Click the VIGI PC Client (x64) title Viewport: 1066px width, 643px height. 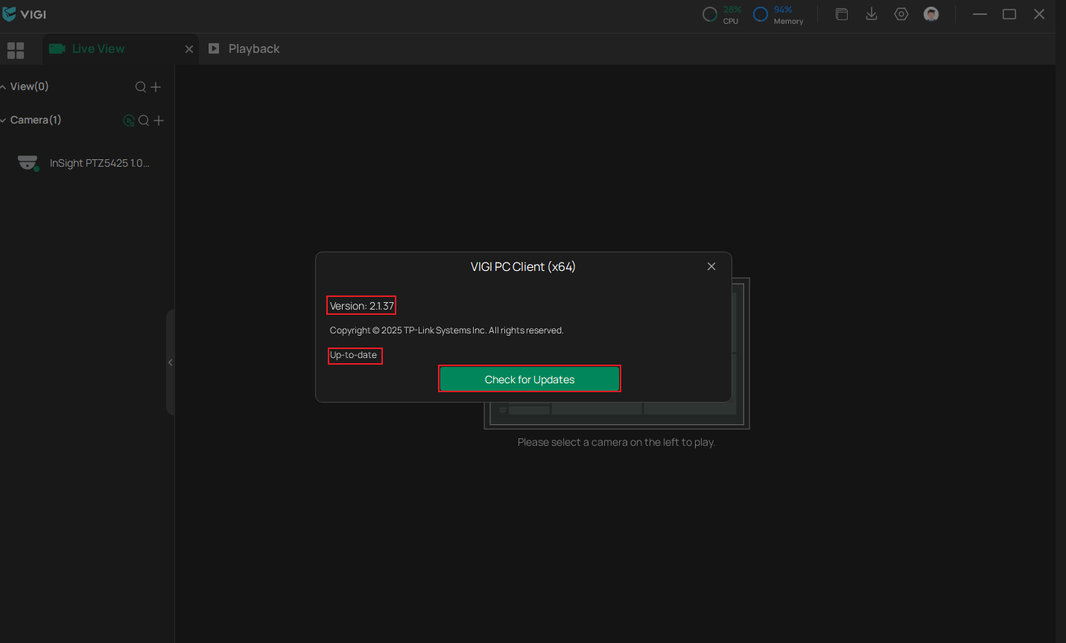523,266
